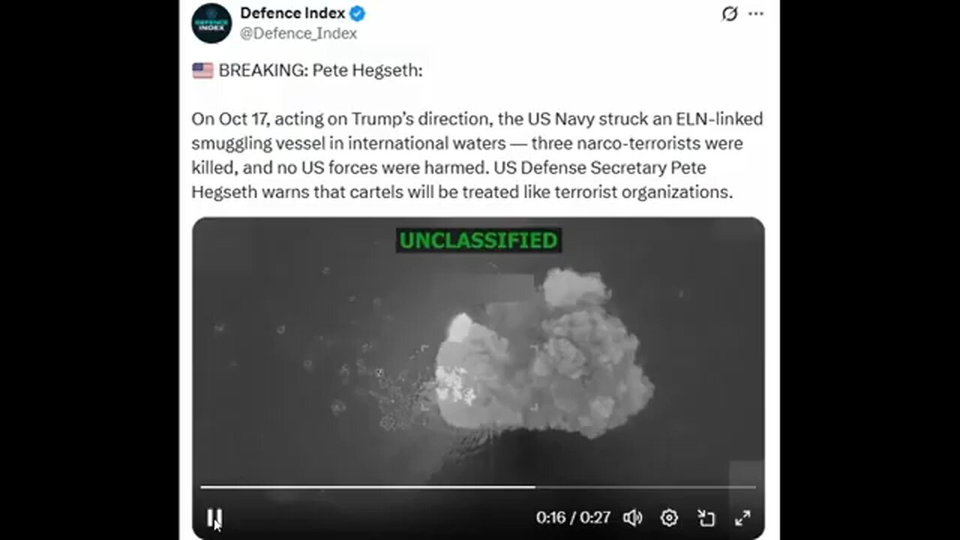This screenshot has height=540, width=960.
Task: Click the Defence Index display name
Action: coord(292,13)
